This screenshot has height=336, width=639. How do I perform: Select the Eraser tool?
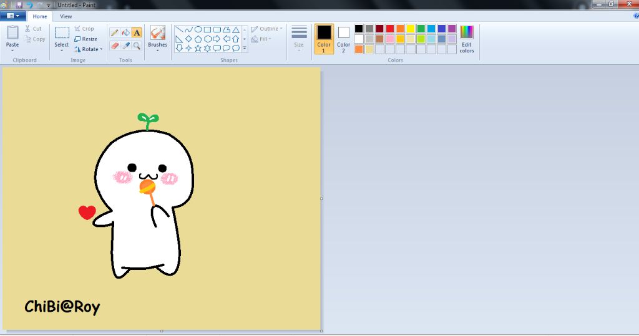click(x=115, y=46)
